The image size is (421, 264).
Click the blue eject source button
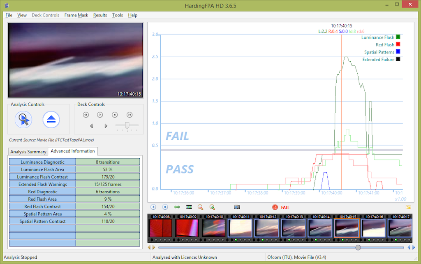pos(51,120)
